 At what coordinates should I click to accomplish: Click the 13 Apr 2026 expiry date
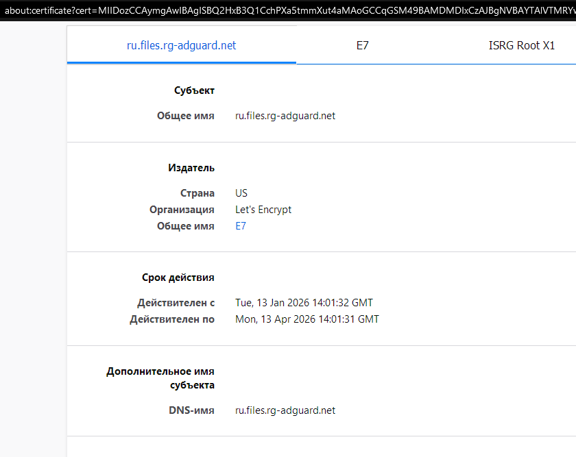(x=307, y=319)
